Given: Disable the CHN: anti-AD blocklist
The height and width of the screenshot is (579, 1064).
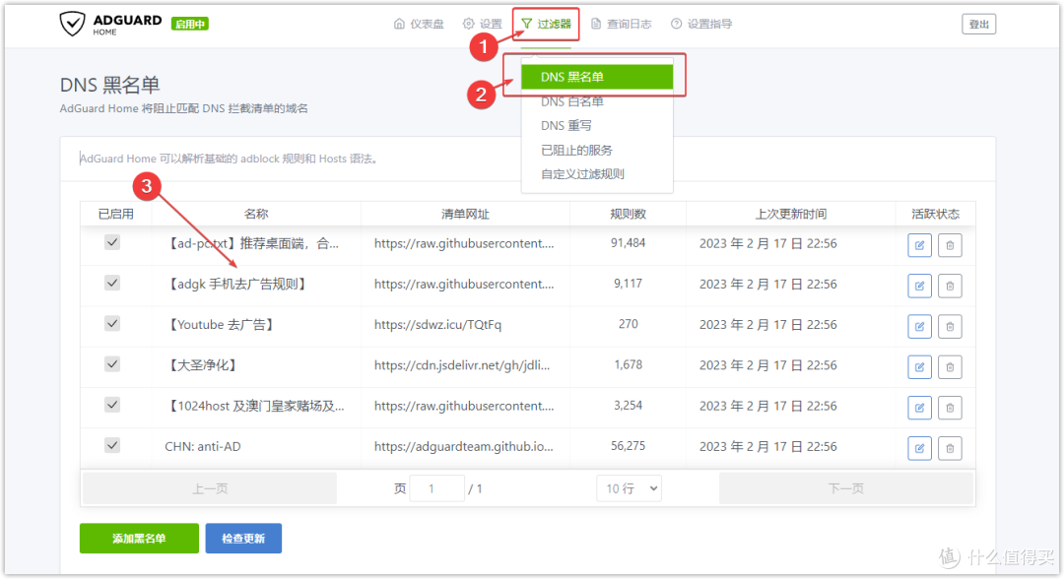Looking at the screenshot, I should [x=111, y=445].
